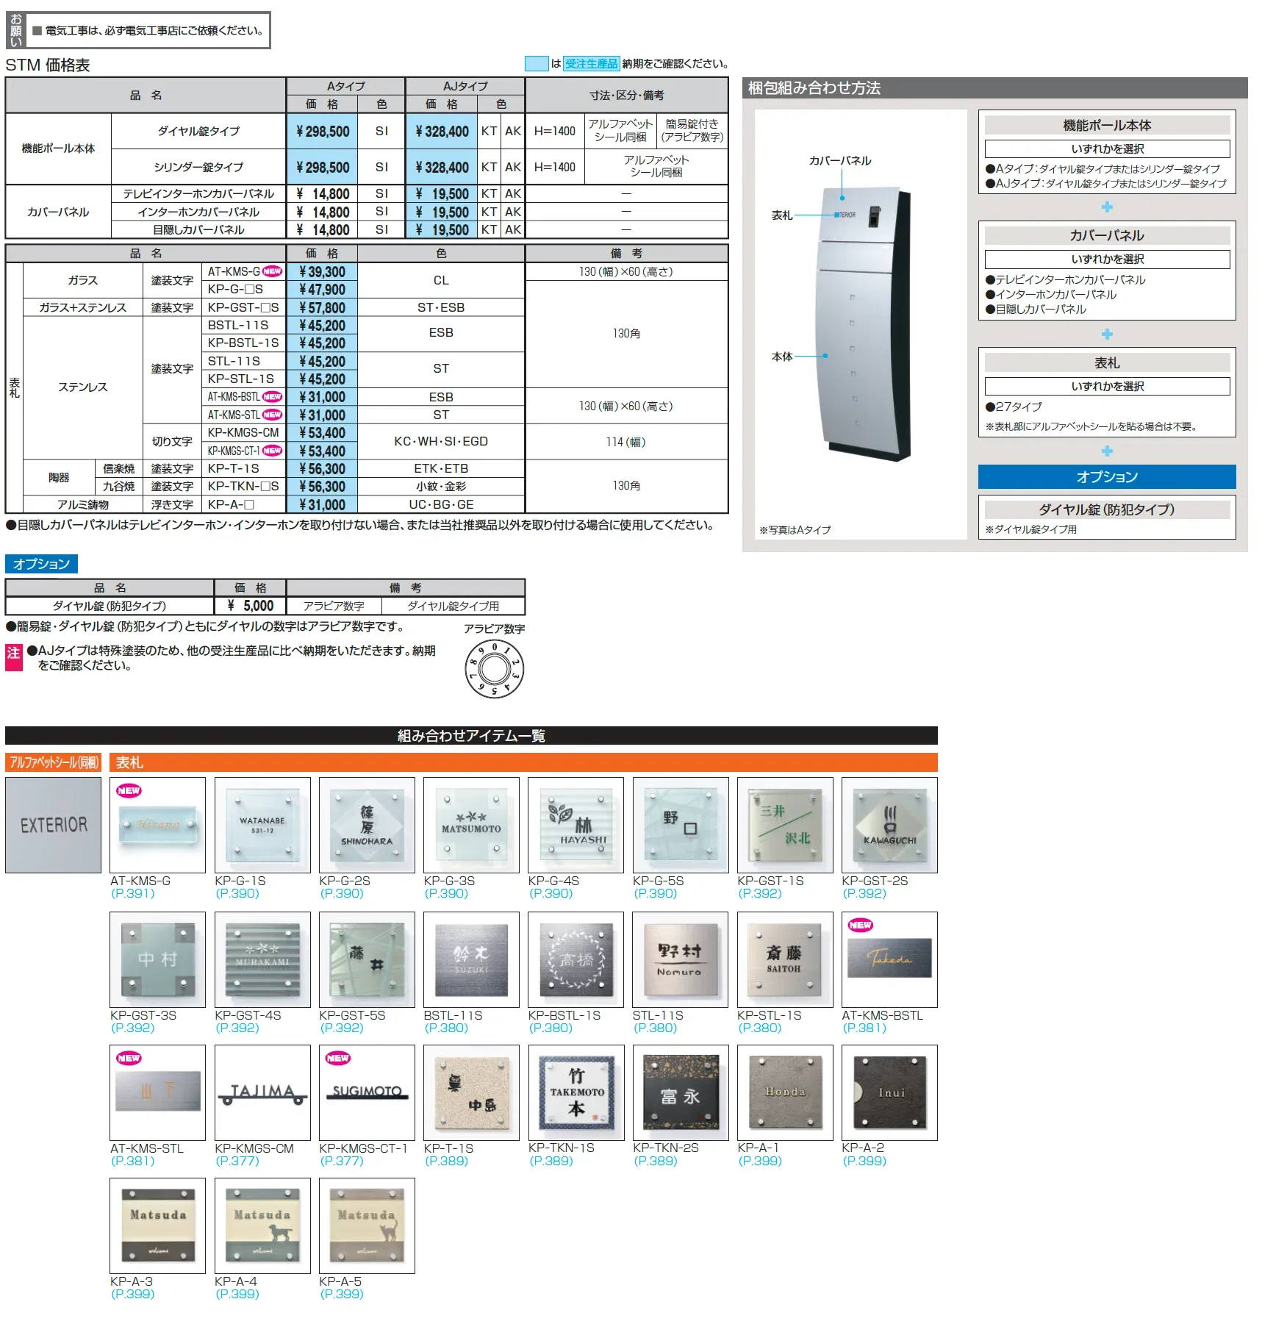Select the KP-KMGS-CM TAJIMA cut-letter sign
The width and height of the screenshot is (1262, 1324).
pos(262,1092)
